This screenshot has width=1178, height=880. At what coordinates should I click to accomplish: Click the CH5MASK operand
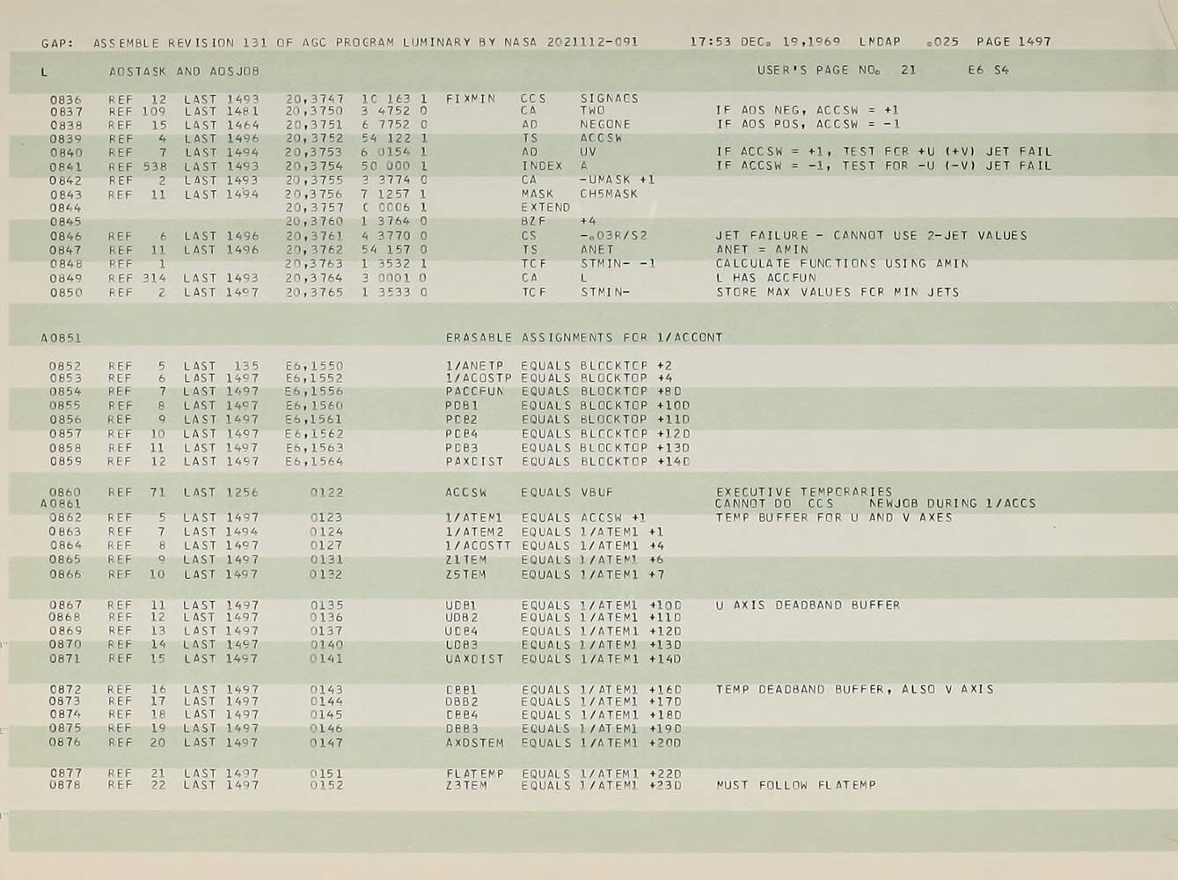tap(609, 194)
